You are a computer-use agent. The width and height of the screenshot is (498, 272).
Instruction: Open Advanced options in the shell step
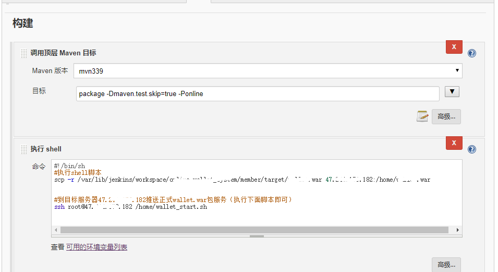click(x=446, y=265)
